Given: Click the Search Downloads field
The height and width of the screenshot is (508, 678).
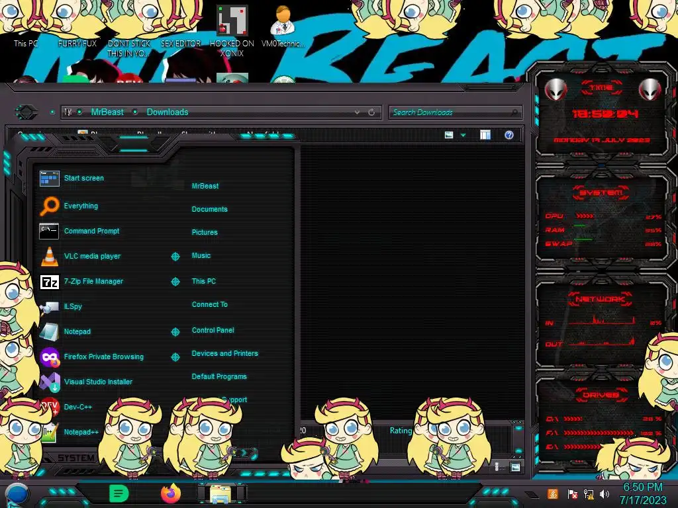Looking at the screenshot, I should [x=456, y=112].
